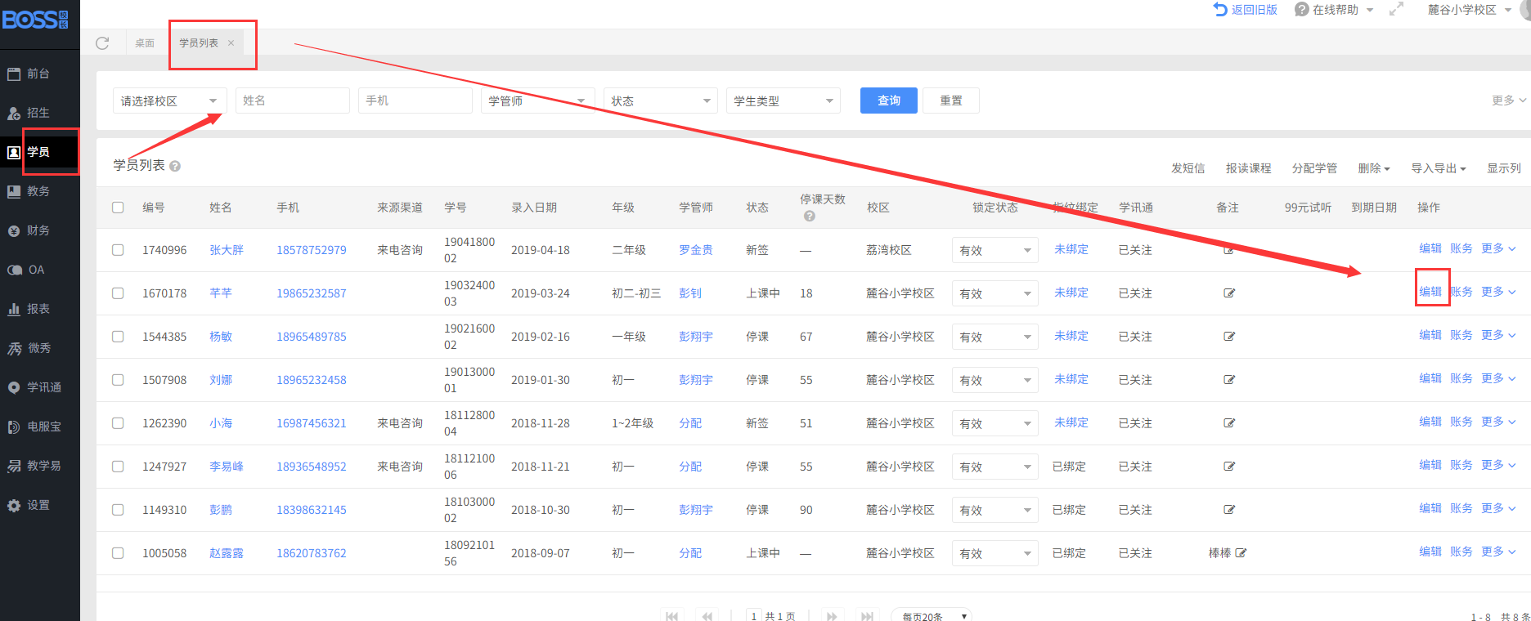Go to next page arrow in pagination
The width and height of the screenshot is (1531, 621).
(x=832, y=616)
